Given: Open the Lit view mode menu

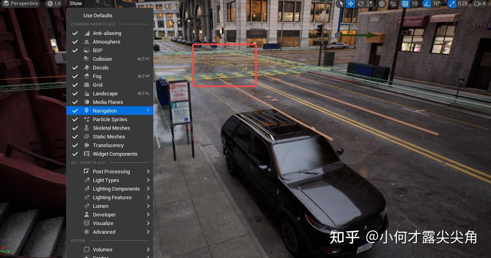Looking at the screenshot, I should (x=54, y=4).
